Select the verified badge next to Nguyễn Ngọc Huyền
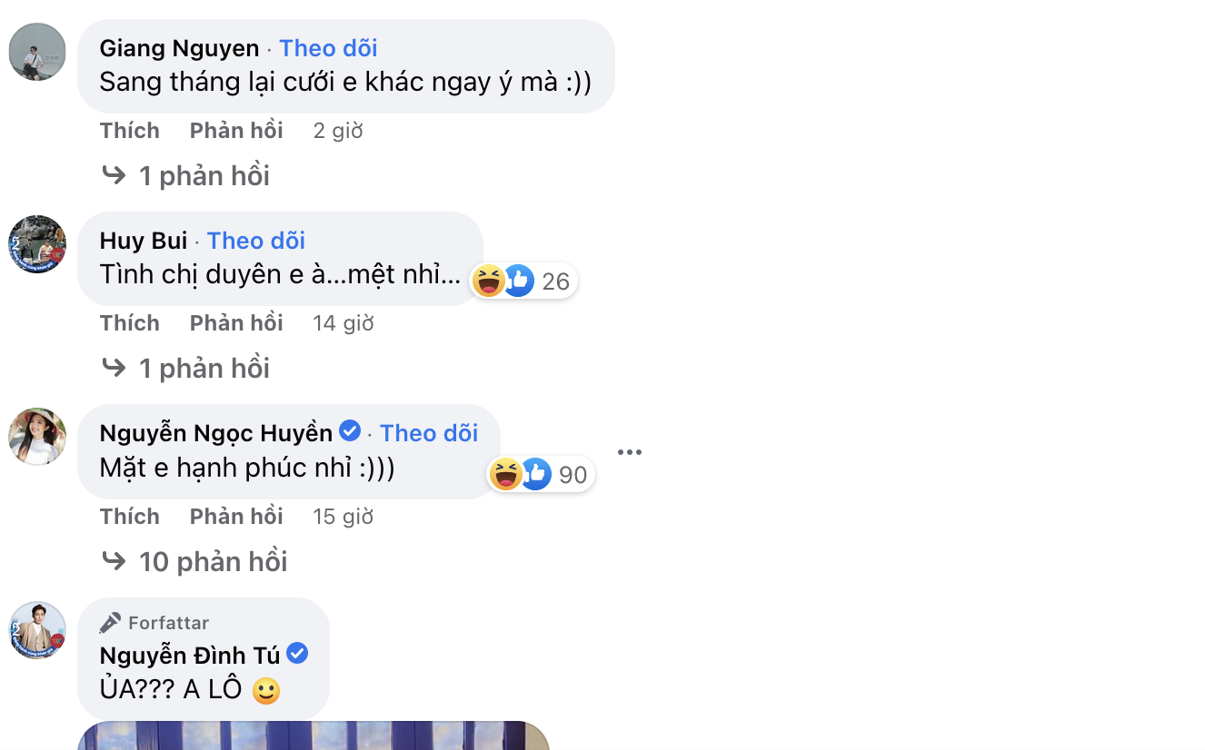Screen dimensions: 1205x750 (350, 432)
